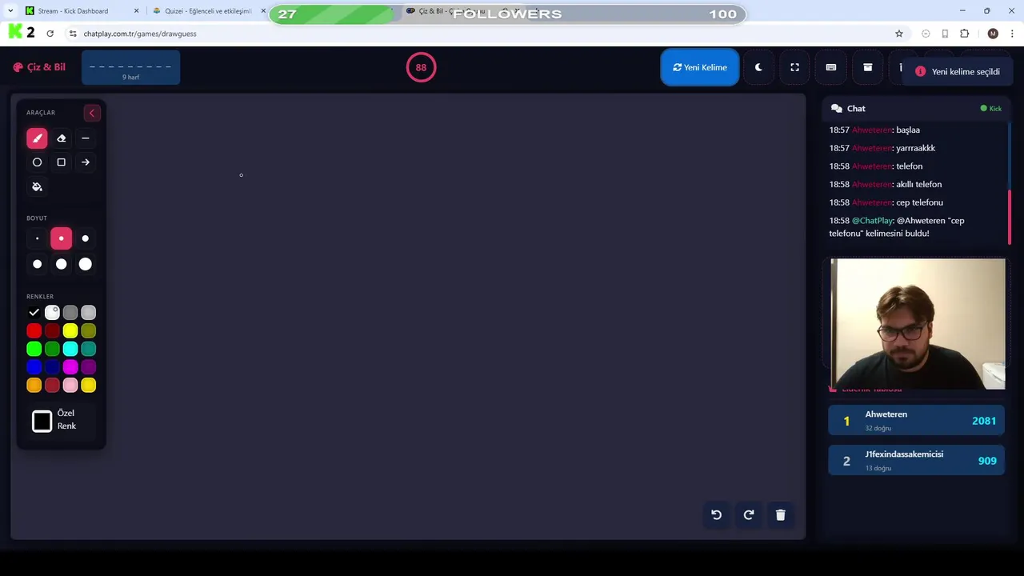The width and height of the screenshot is (1024, 576).
Task: Bookmark this page with star icon
Action: click(899, 34)
